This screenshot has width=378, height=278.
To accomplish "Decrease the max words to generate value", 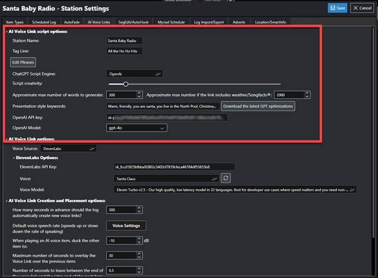I will [139, 97].
